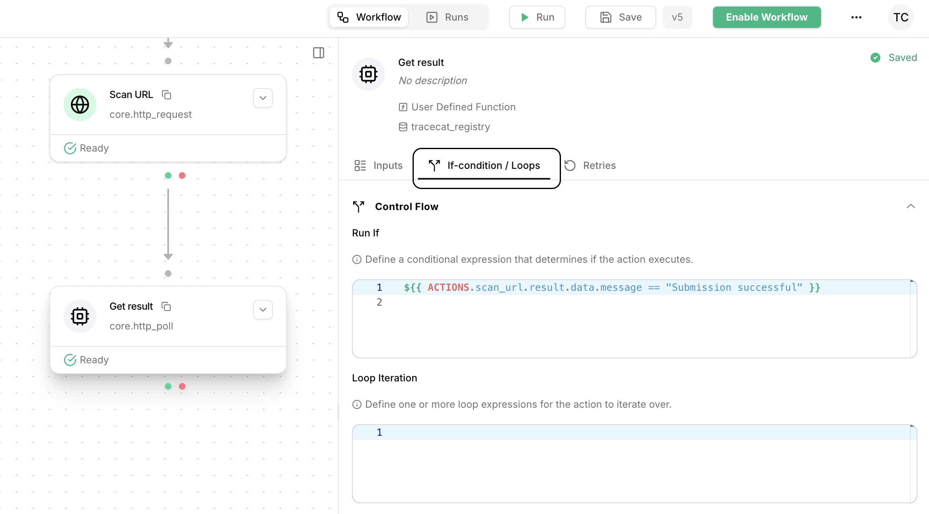Screen dimensions: 929x514
Task: Expand the Scan URL node dropdown
Action: (263, 98)
